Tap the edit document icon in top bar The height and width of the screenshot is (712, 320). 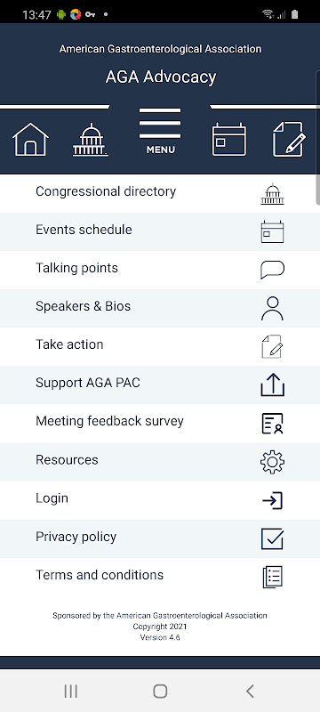[289, 140]
